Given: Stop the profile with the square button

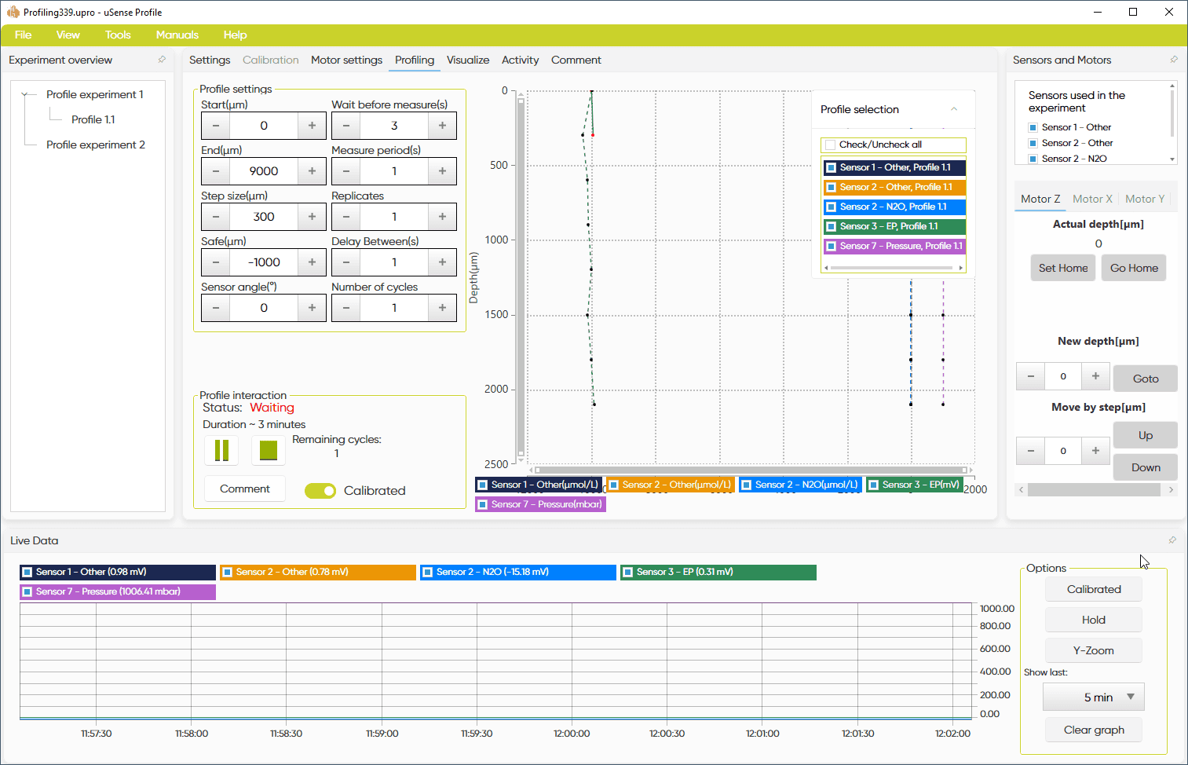Looking at the screenshot, I should [x=269, y=451].
